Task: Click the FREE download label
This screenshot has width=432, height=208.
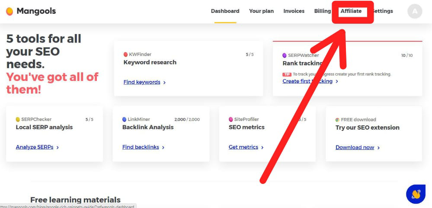Action: pos(358,120)
